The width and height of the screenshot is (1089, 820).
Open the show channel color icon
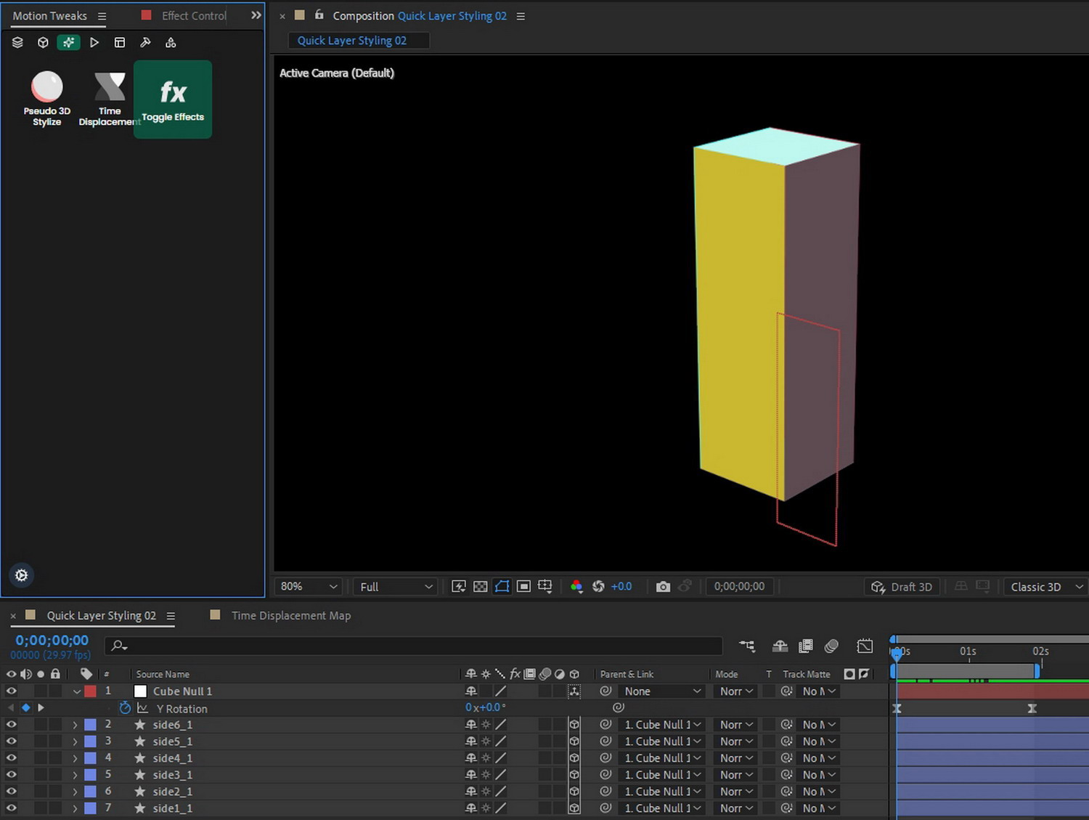pyautogui.click(x=576, y=587)
